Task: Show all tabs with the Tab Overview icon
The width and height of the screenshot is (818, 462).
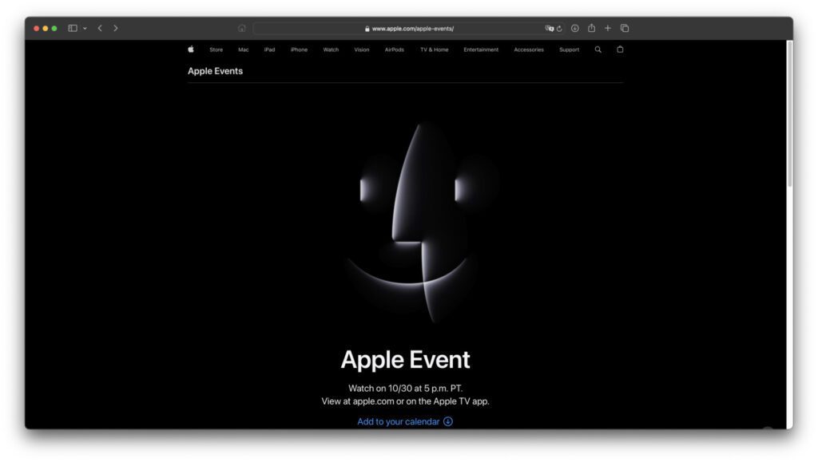Action: pyautogui.click(x=625, y=28)
